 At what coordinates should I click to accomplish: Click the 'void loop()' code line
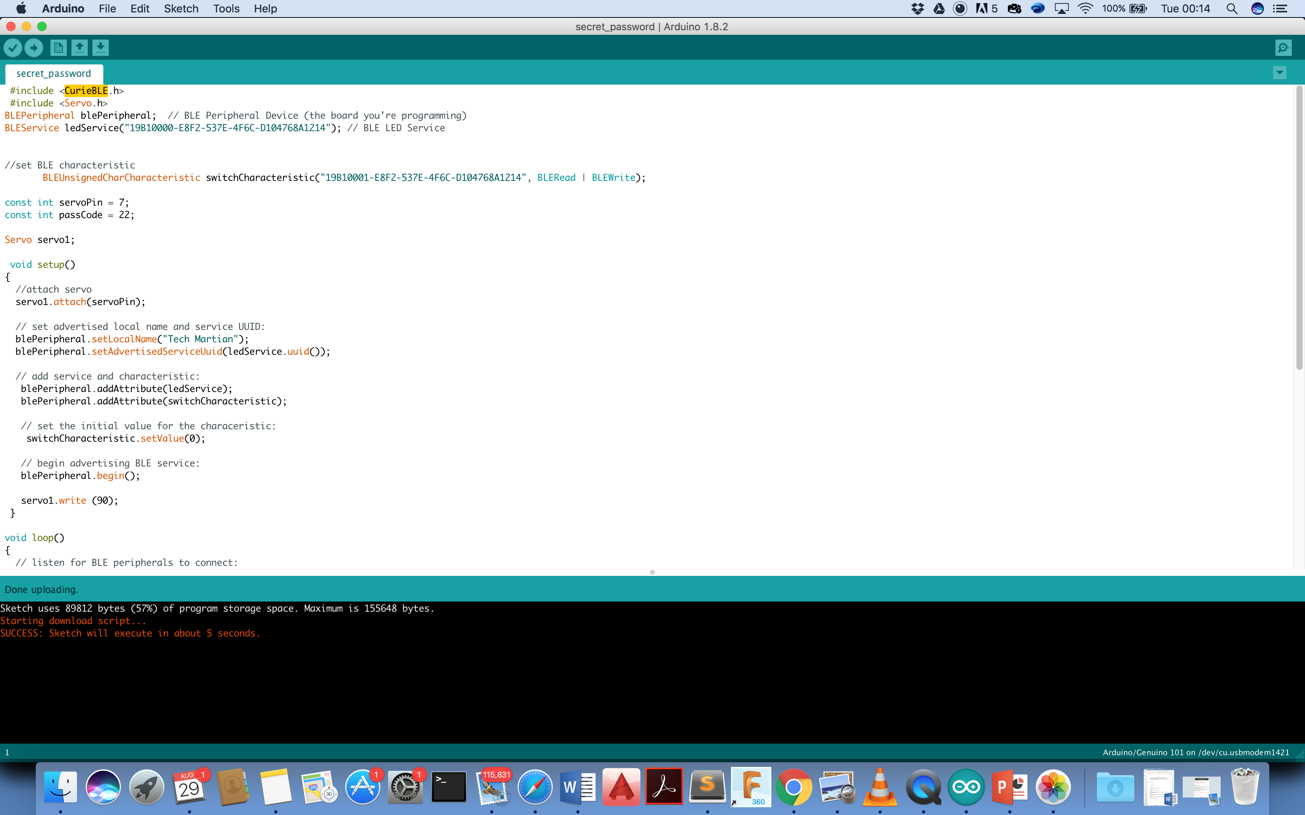click(35, 538)
